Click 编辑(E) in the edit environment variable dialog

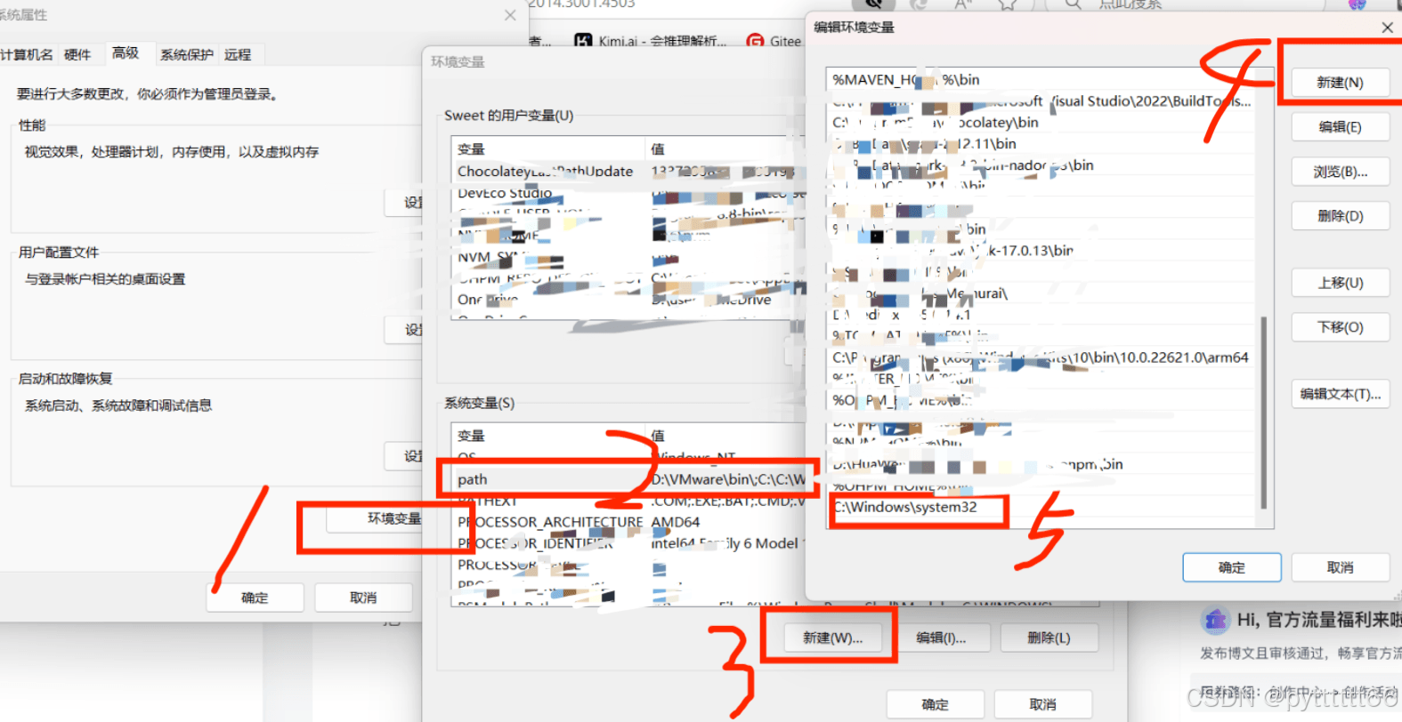(1340, 127)
